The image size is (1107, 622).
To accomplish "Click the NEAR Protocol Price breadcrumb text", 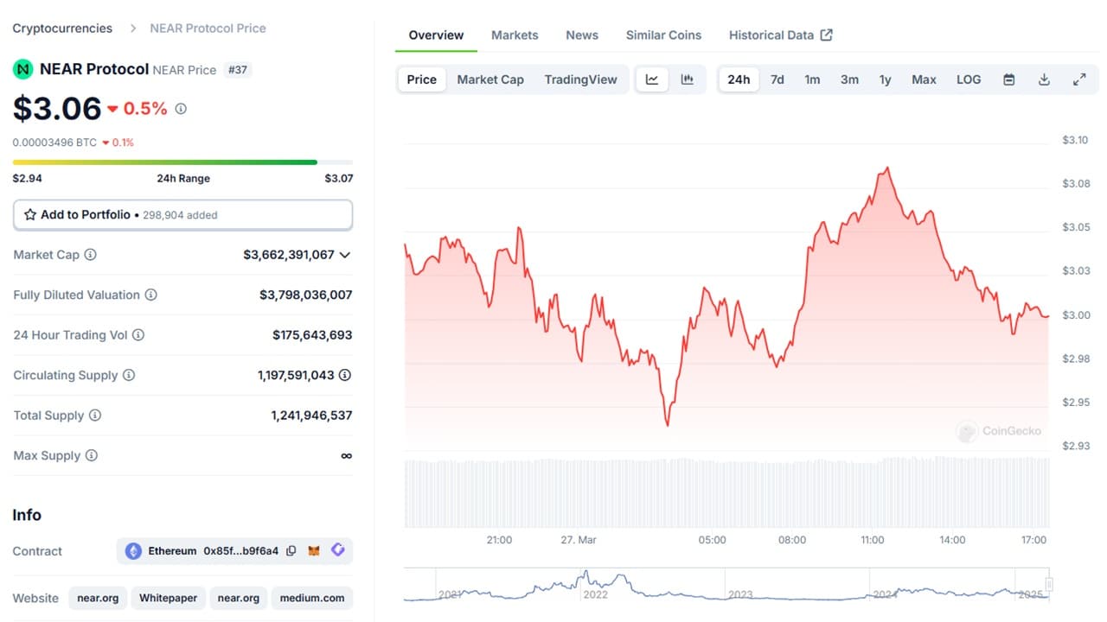I will point(208,29).
